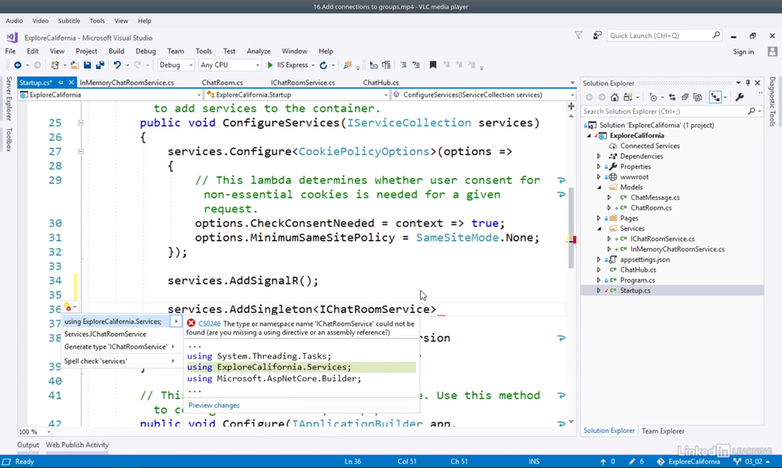Switch to the ChatHub.cs editor tab
The height and width of the screenshot is (468, 782).
coord(381,83)
